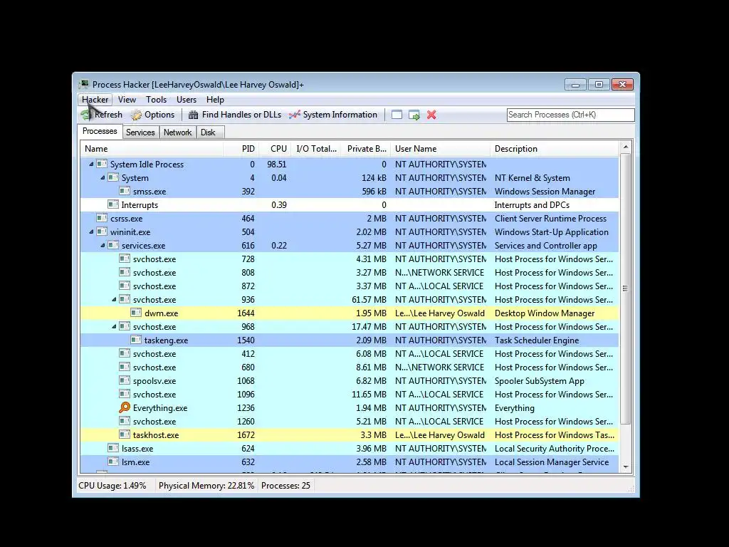729x547 pixels.
Task: Click the Search Processes input field
Action: [x=570, y=115]
